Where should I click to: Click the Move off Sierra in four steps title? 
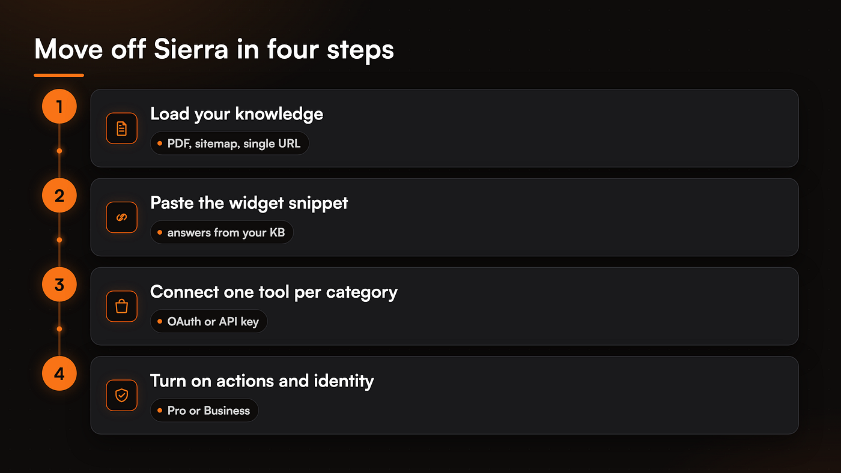[x=214, y=49]
